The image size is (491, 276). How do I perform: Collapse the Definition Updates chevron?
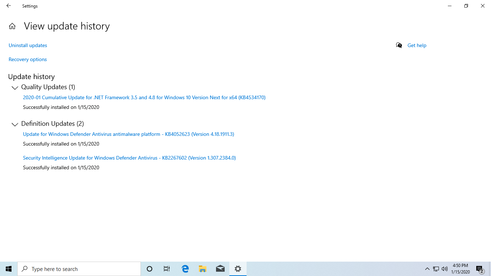[15, 124]
